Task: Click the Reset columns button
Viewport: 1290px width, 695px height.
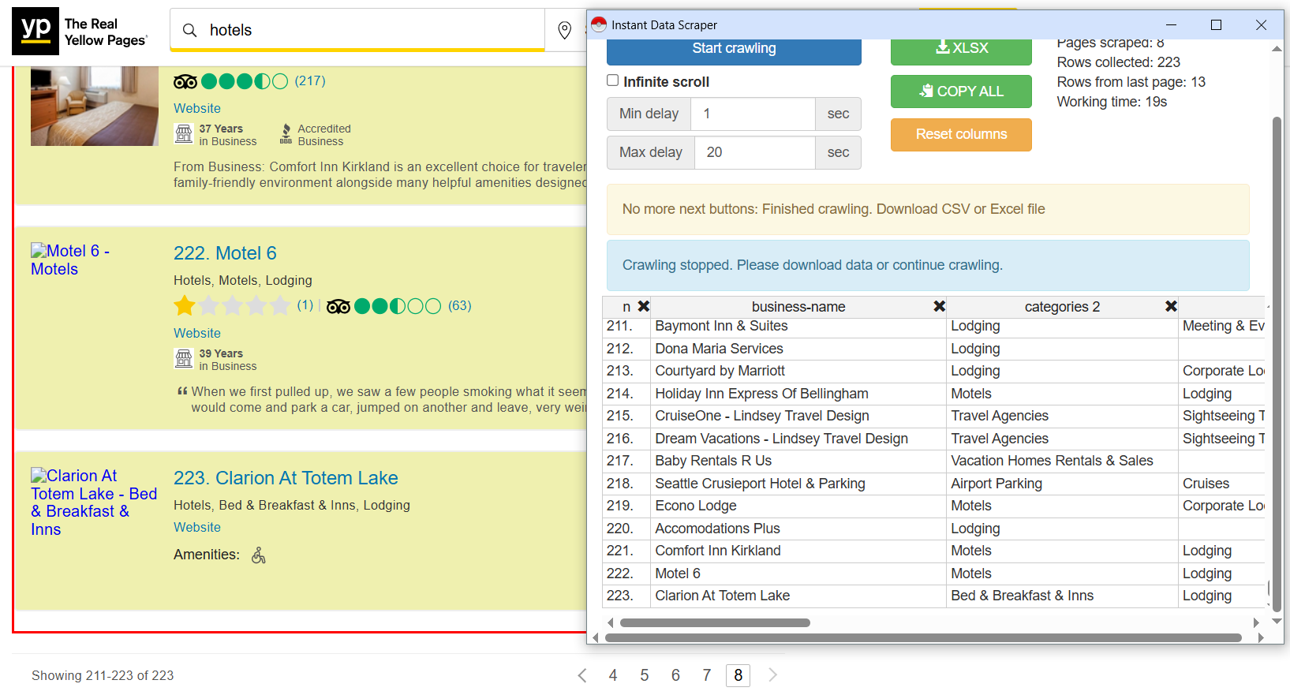Action: 961,134
